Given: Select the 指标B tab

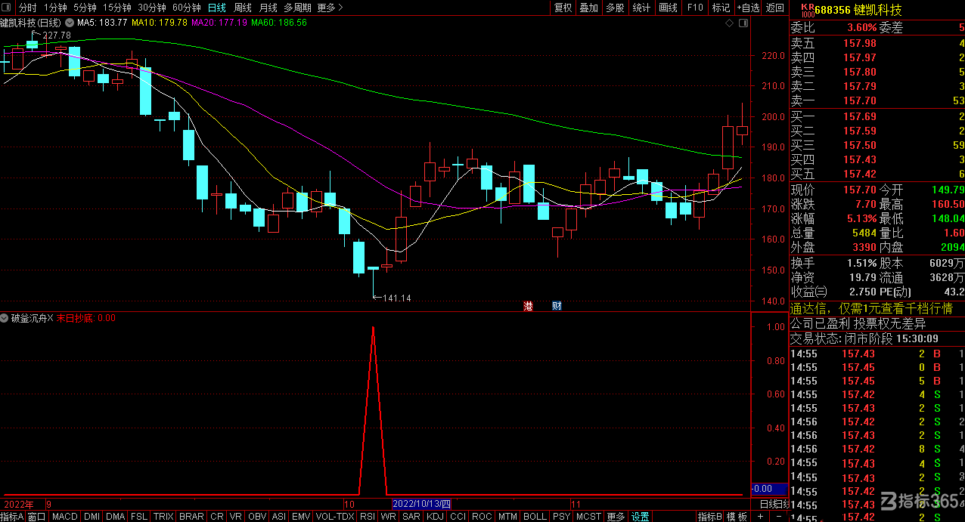Looking at the screenshot, I should (709, 517).
